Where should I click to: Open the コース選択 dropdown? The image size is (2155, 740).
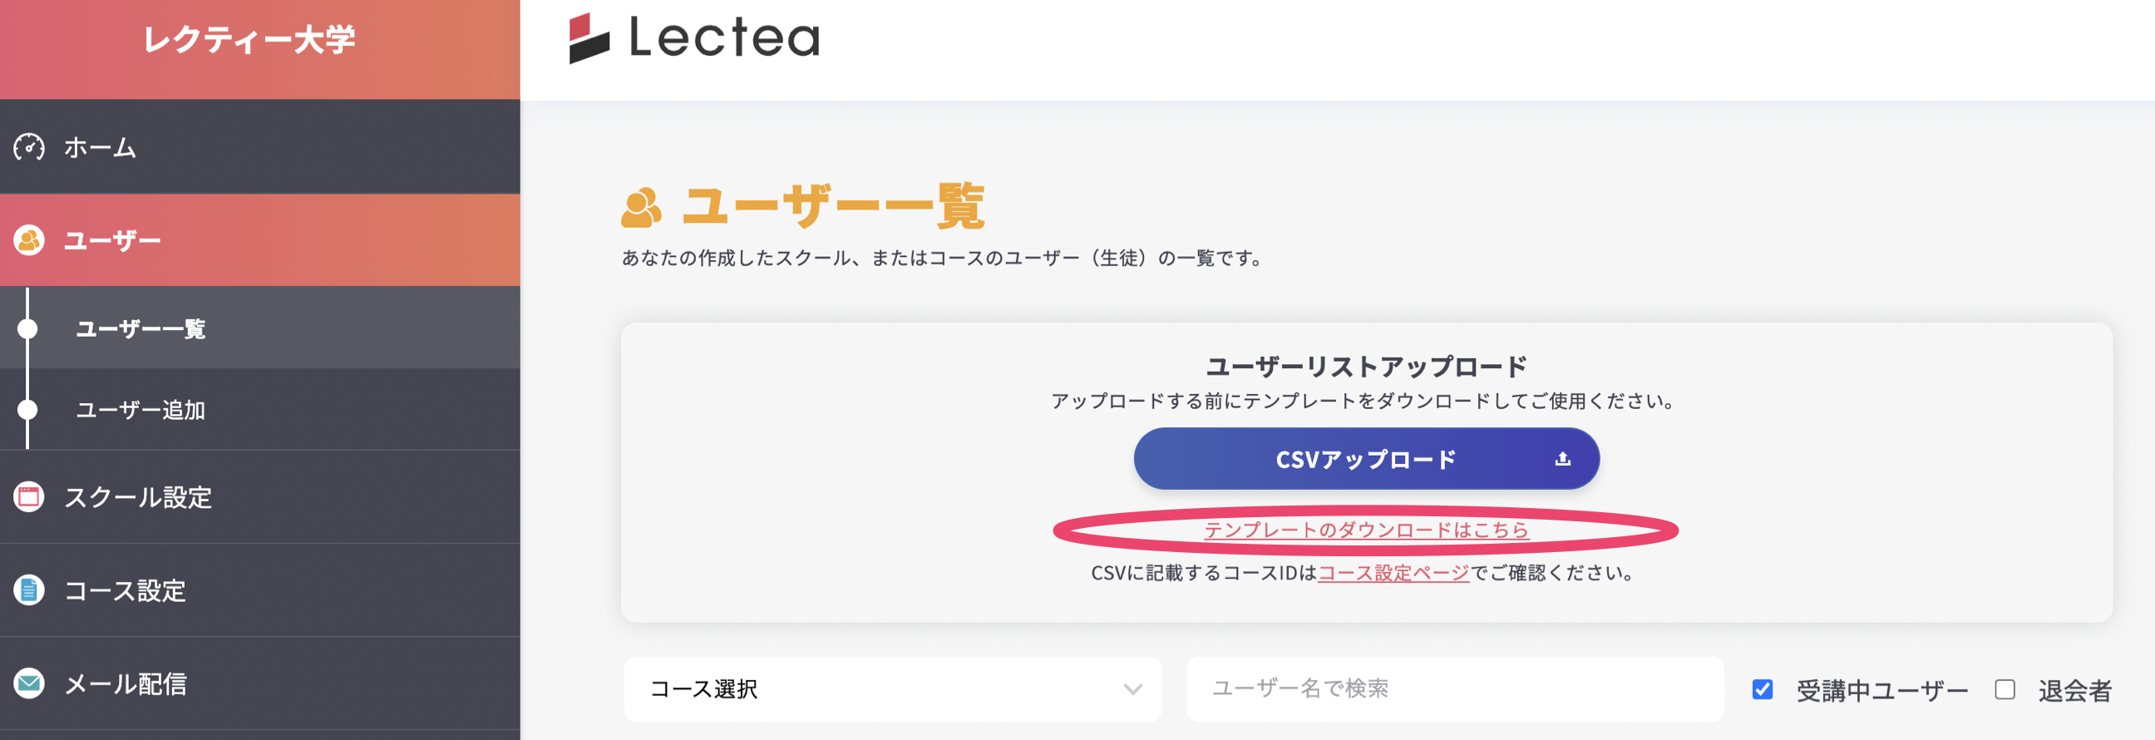coord(892,689)
